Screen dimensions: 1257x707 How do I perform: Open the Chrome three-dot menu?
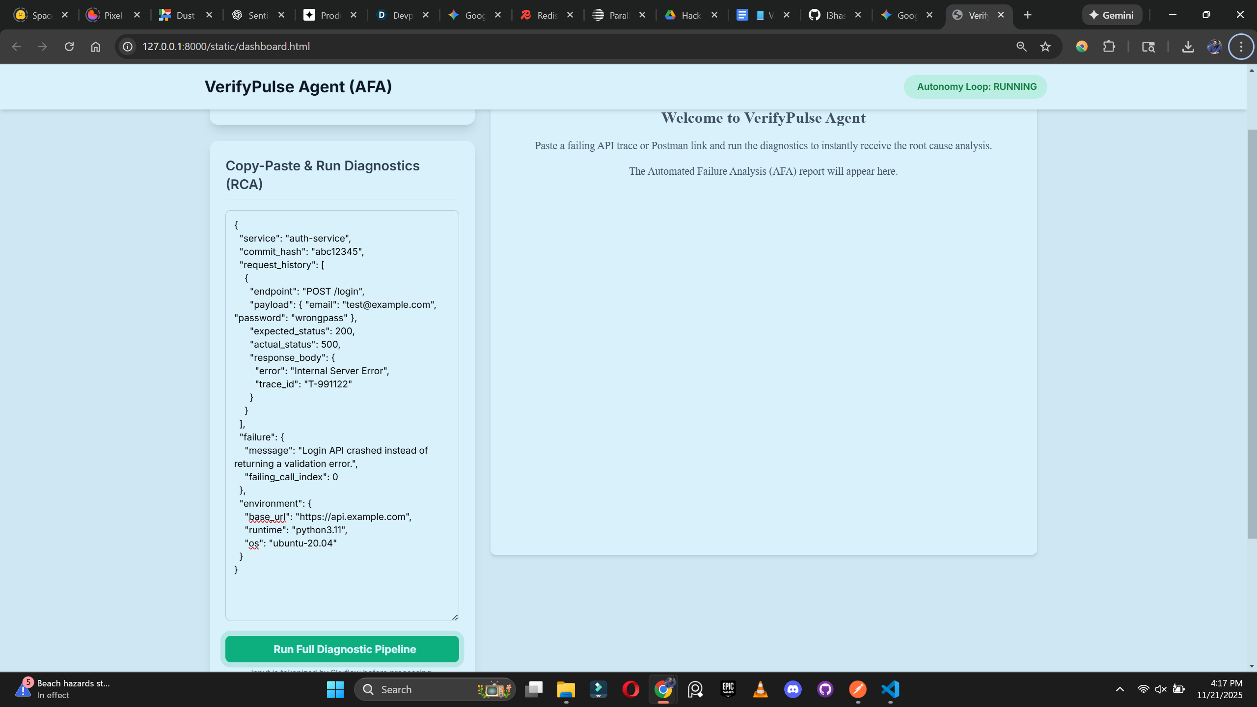pyautogui.click(x=1241, y=47)
